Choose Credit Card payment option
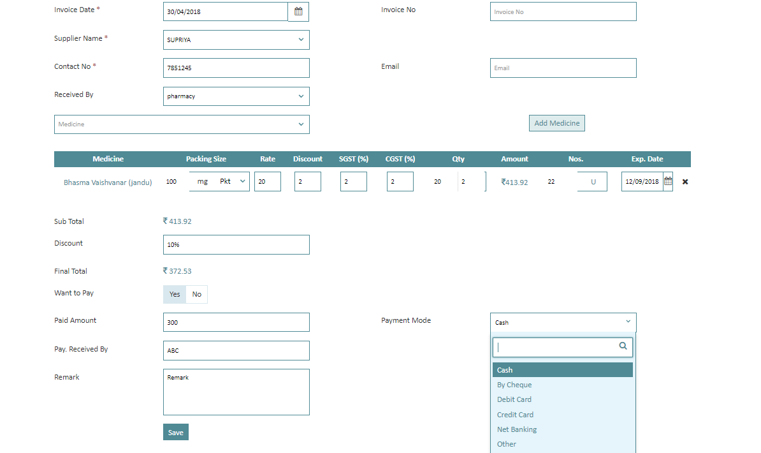761x453 pixels. pyautogui.click(x=563, y=415)
